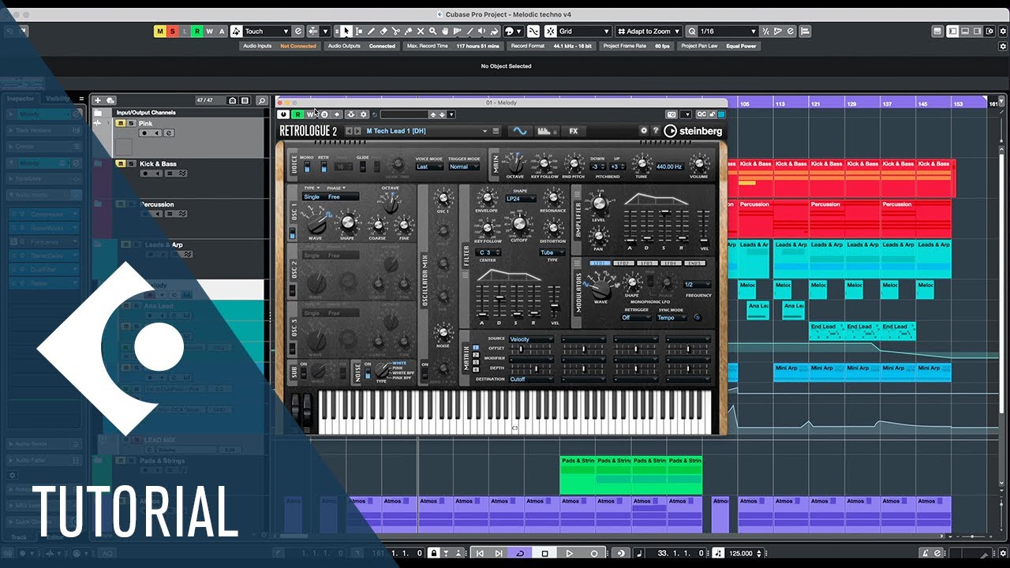Viewport: 1010px width, 568px height.
Task: Take plugin snapshot with camera icon
Action: pos(672,114)
